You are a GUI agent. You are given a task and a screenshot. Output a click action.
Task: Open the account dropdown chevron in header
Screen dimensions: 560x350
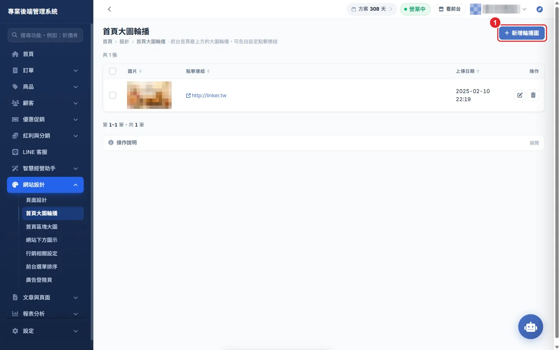tap(525, 9)
